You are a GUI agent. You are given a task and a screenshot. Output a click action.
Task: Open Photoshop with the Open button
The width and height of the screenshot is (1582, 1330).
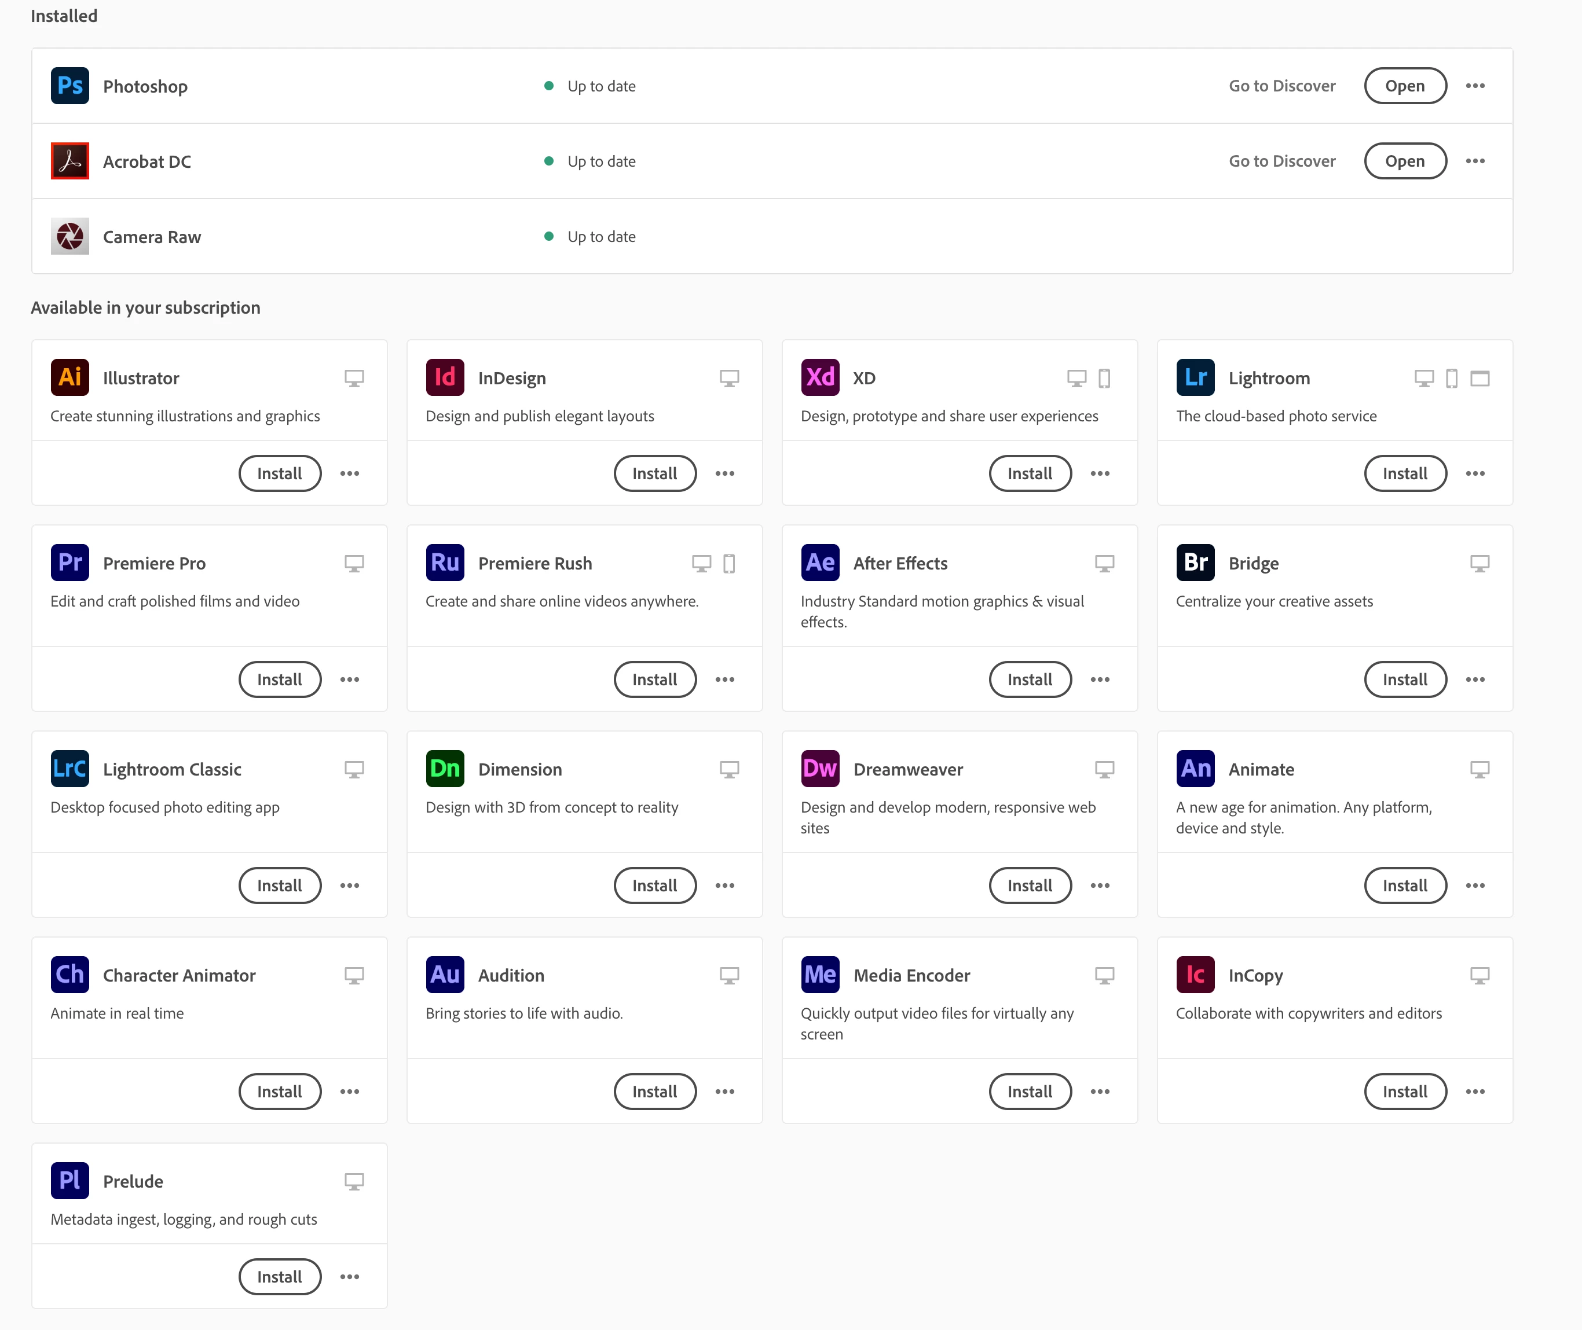point(1405,85)
